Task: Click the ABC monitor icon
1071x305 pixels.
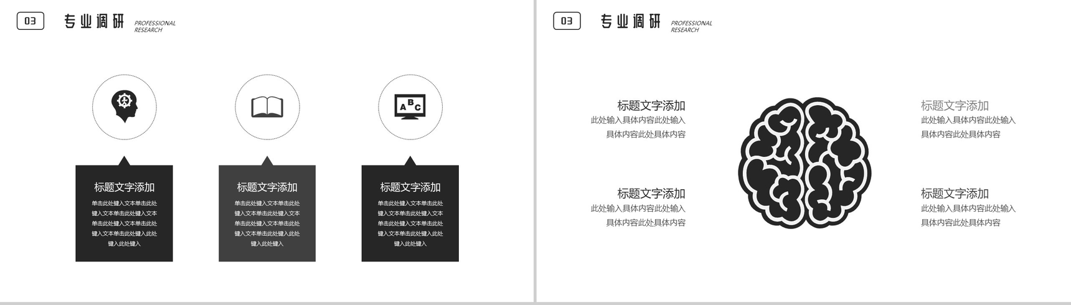Action: click(x=410, y=107)
